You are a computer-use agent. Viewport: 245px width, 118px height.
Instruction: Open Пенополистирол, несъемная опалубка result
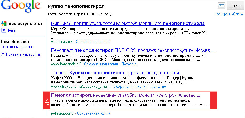(x=126, y=95)
